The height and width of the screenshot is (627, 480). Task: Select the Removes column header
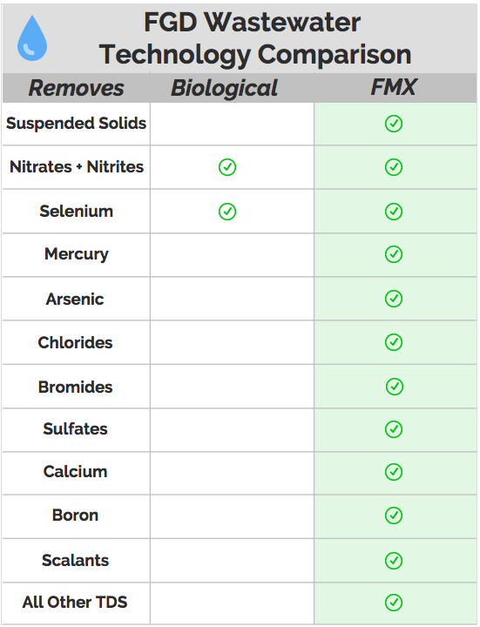tap(76, 88)
